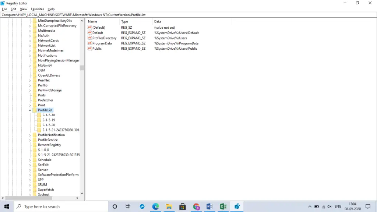The width and height of the screenshot is (377, 212).
Task: Click the muted volume tray icon
Action: [330, 207]
